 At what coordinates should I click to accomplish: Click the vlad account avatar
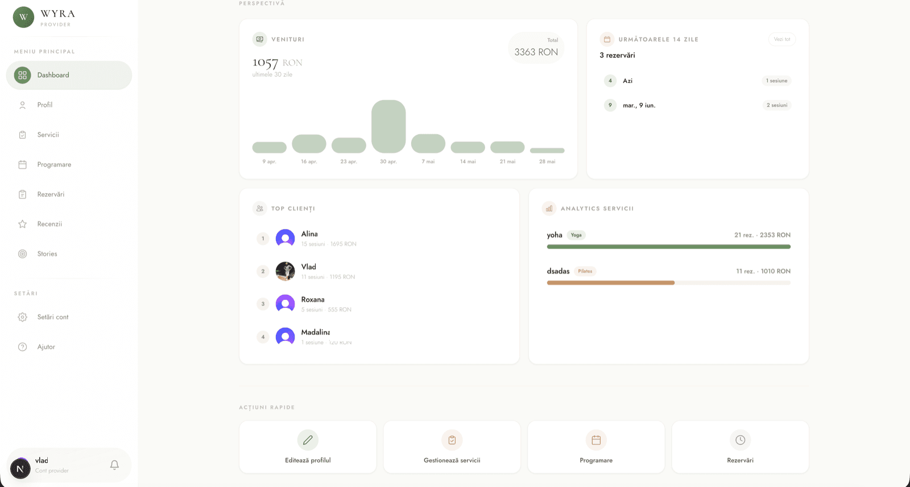[x=20, y=468]
